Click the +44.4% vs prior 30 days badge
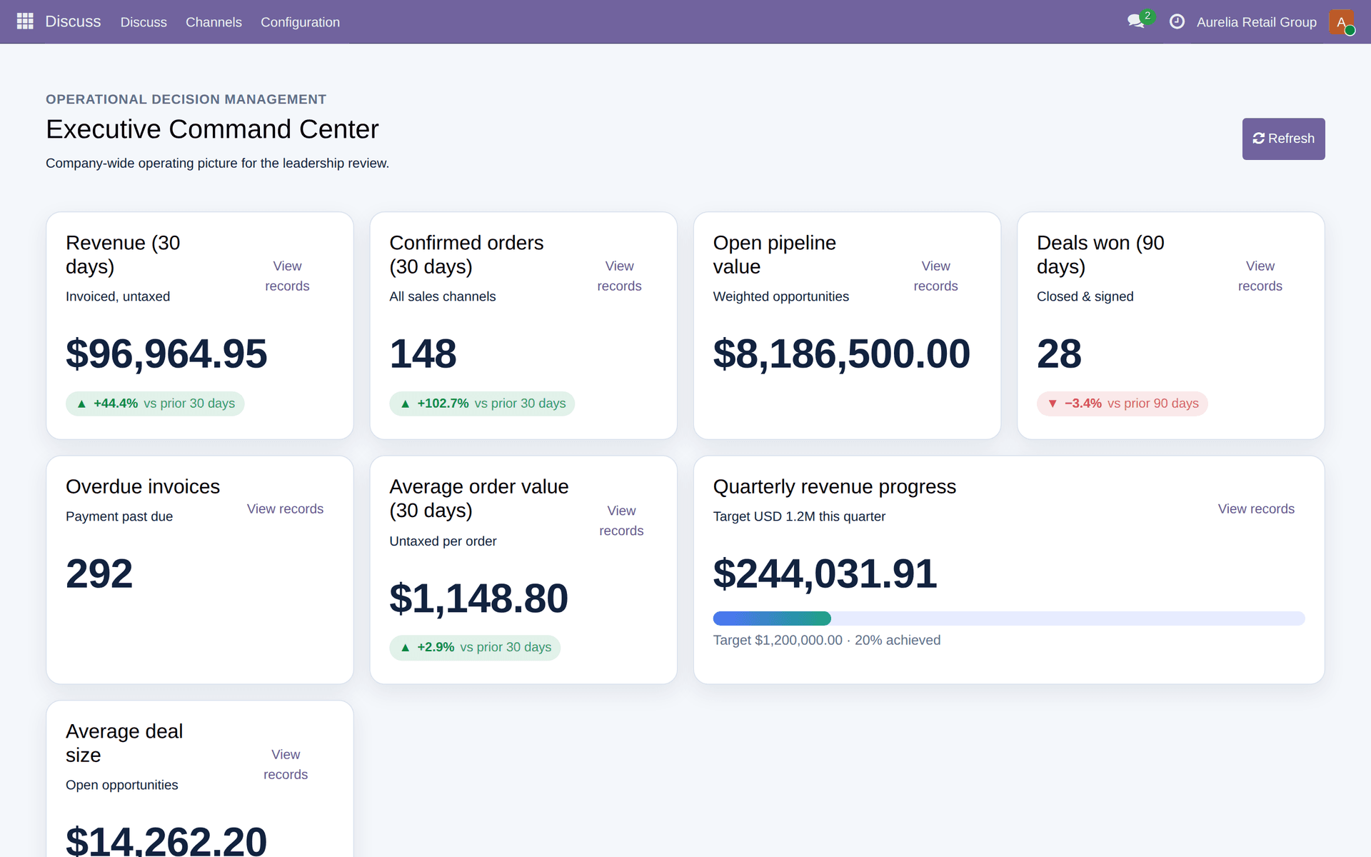 (x=155, y=404)
